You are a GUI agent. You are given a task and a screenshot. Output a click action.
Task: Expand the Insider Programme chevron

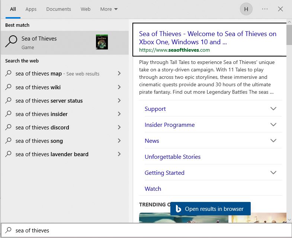click(x=273, y=125)
